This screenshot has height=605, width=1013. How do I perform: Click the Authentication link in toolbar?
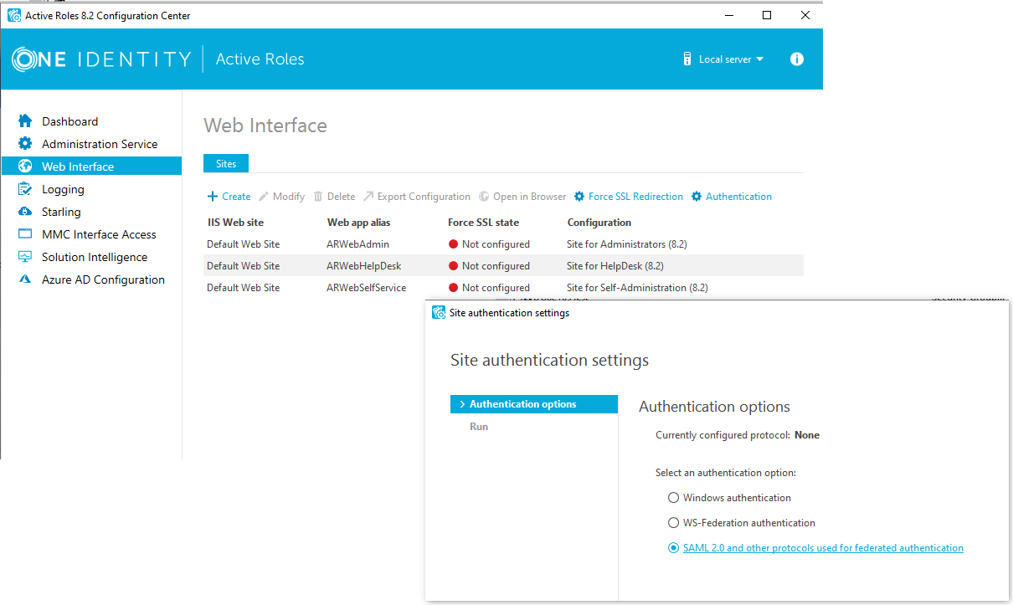click(738, 197)
